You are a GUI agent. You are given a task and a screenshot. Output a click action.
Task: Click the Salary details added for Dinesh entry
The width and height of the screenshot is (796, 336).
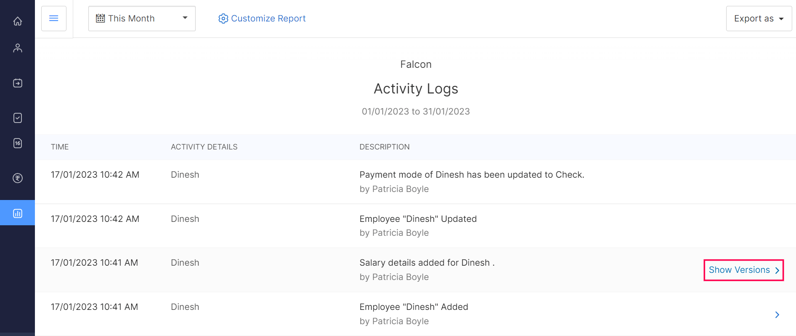(427, 263)
